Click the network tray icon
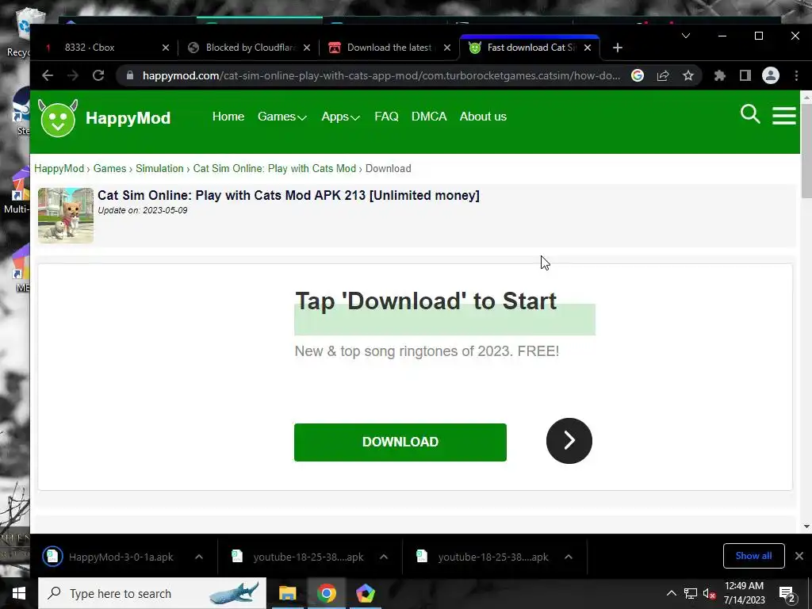The image size is (812, 609). point(691,593)
